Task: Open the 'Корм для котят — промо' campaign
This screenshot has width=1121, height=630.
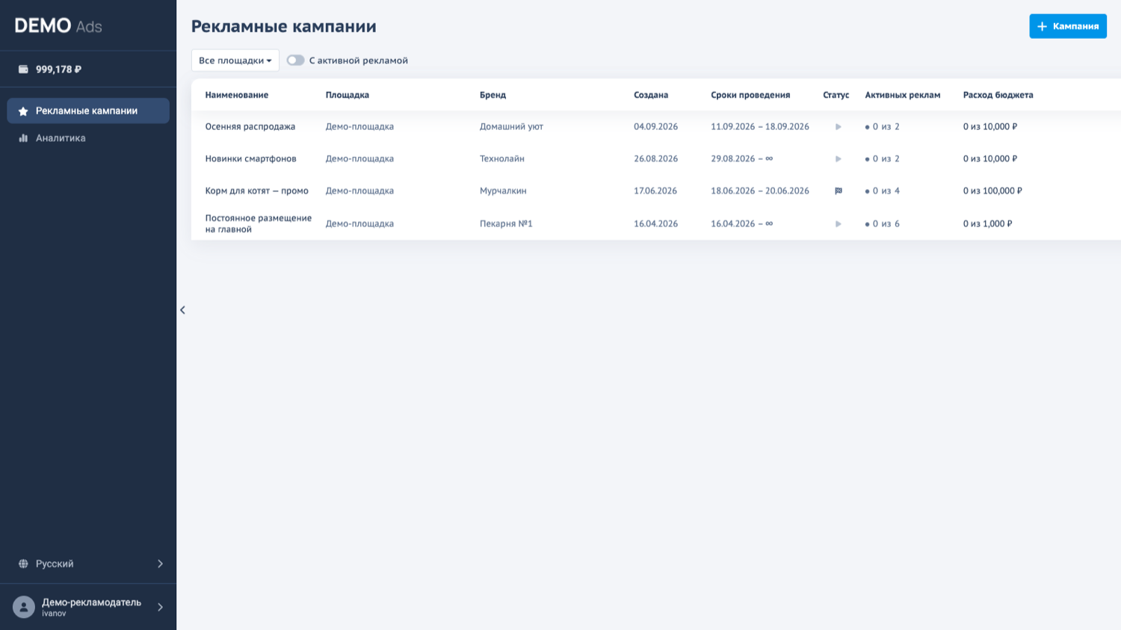Action: (x=257, y=191)
